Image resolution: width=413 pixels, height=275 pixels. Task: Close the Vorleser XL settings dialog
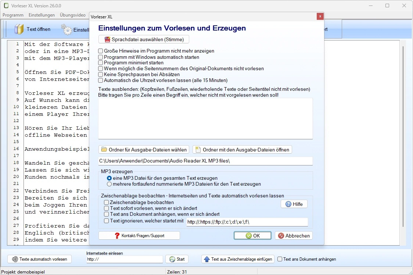[320, 16]
